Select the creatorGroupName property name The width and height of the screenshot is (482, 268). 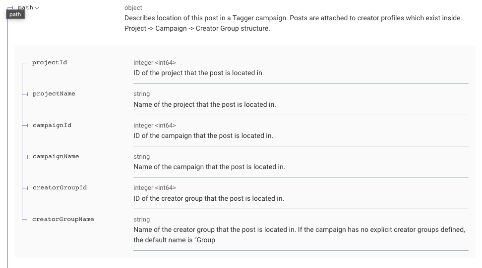pos(63,220)
